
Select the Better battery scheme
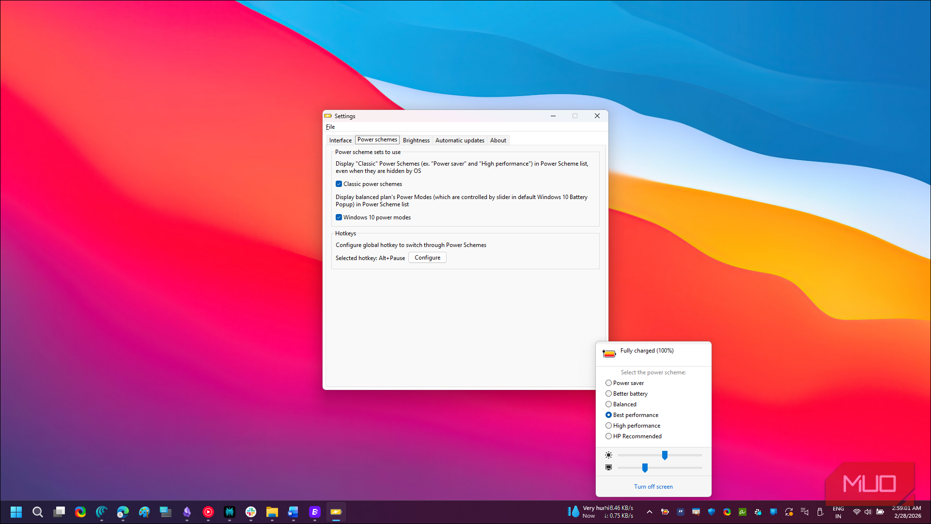tap(626, 394)
